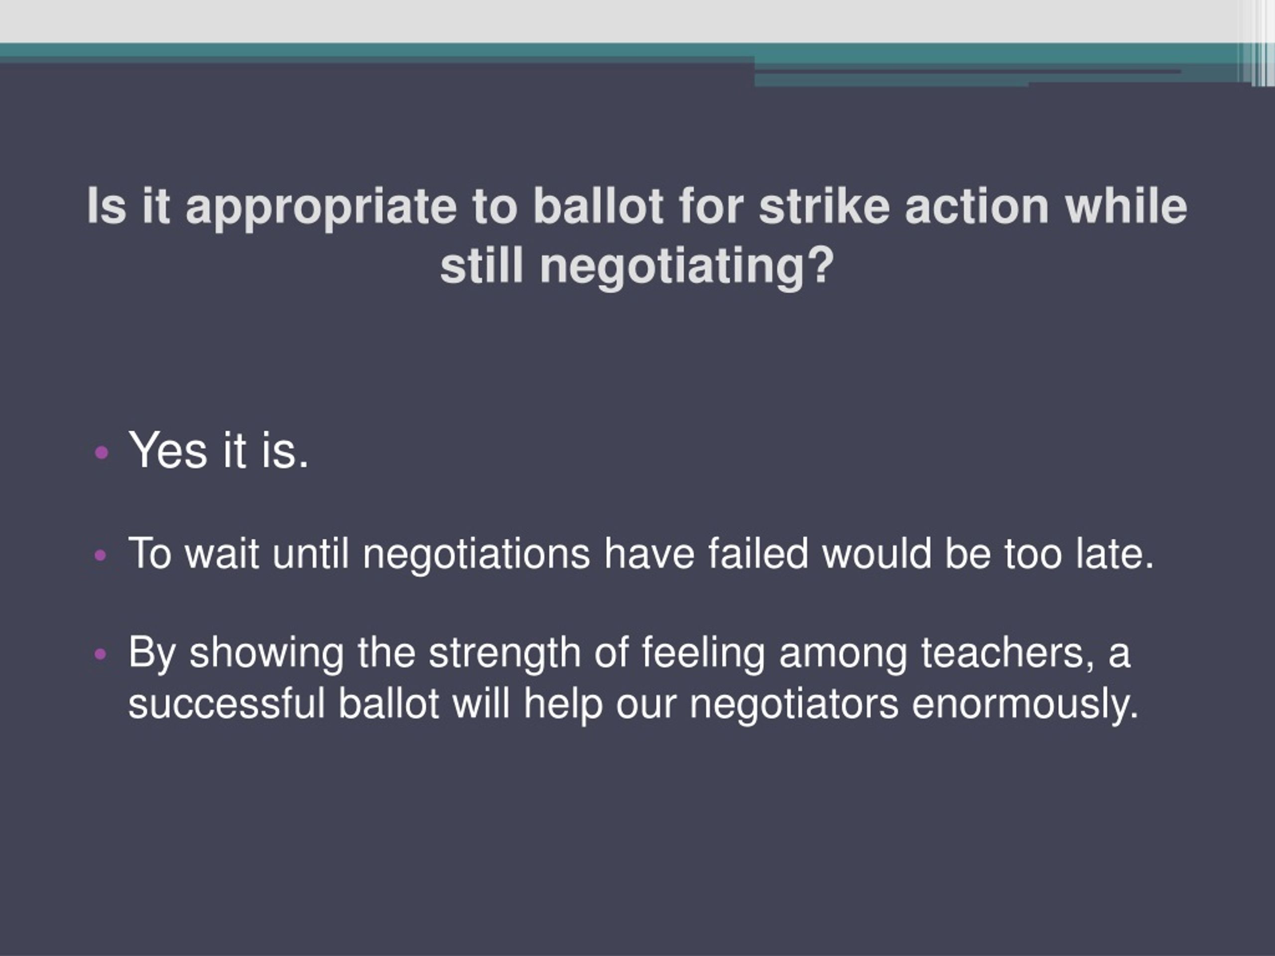Image resolution: width=1275 pixels, height=956 pixels.
Task: Click the purple bullet before 'By showing'
Action: pyautogui.click(x=100, y=653)
